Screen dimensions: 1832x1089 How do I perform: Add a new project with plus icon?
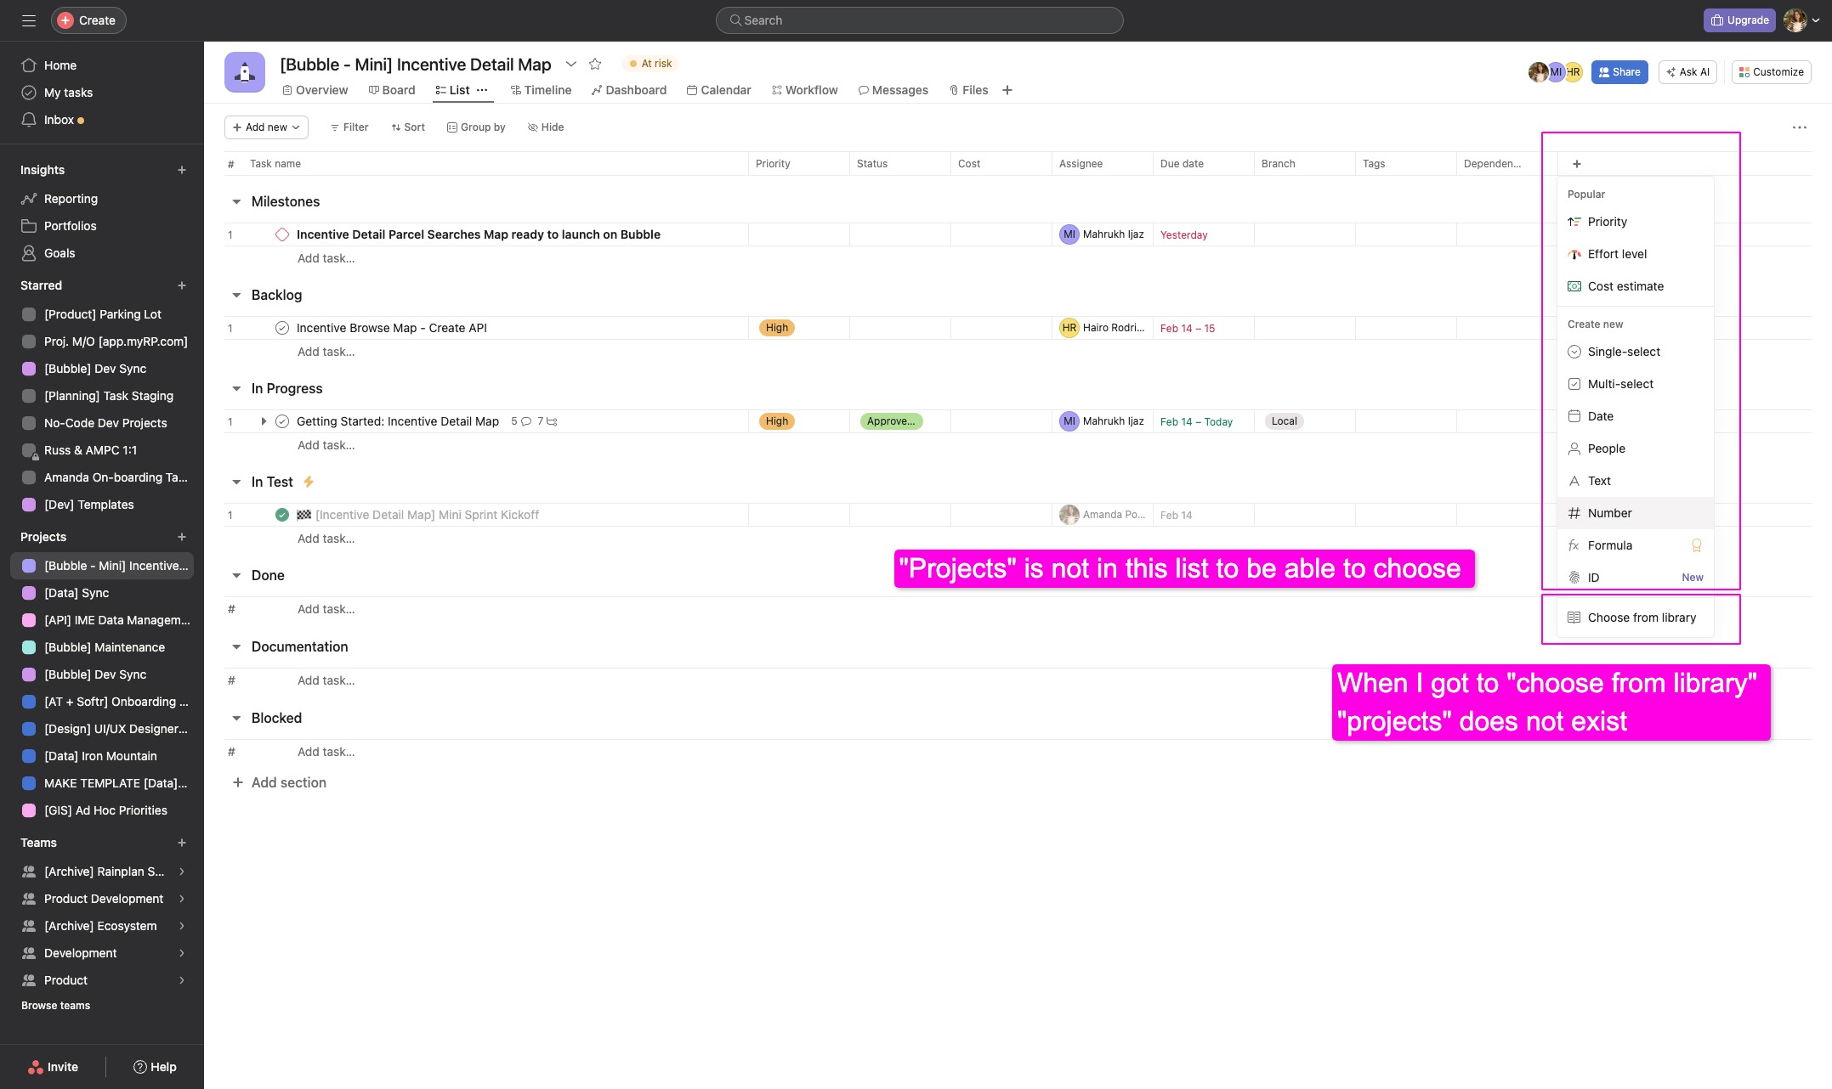pos(182,537)
